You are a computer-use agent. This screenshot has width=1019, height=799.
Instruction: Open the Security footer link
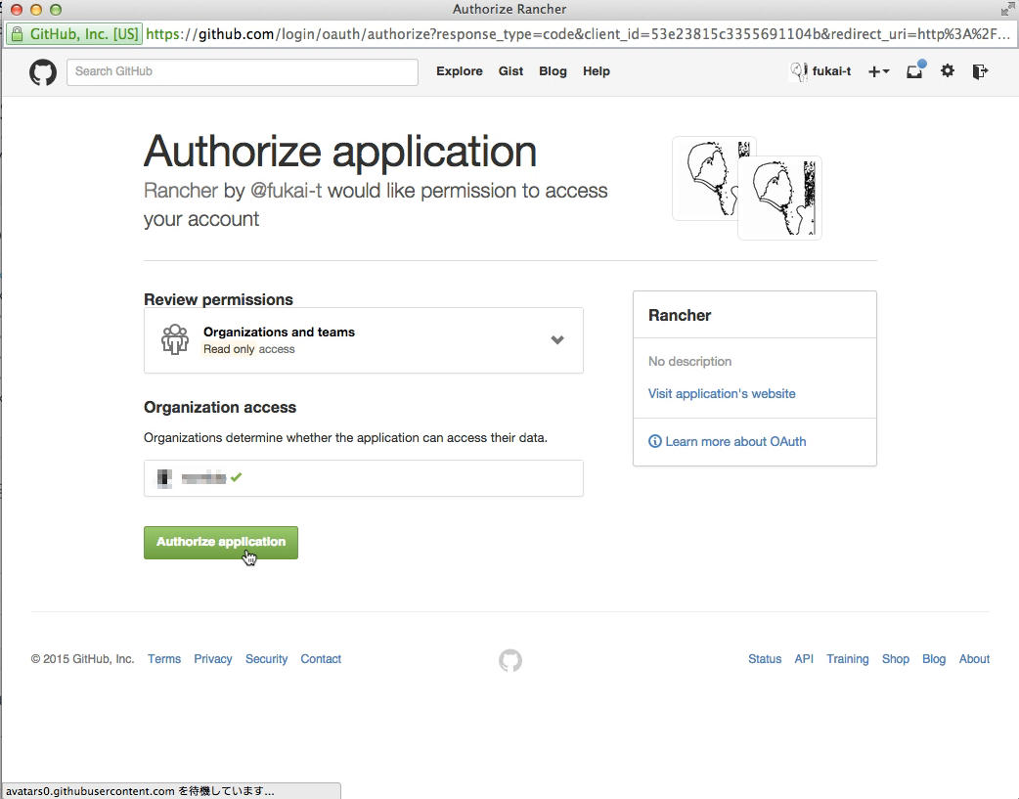click(266, 658)
